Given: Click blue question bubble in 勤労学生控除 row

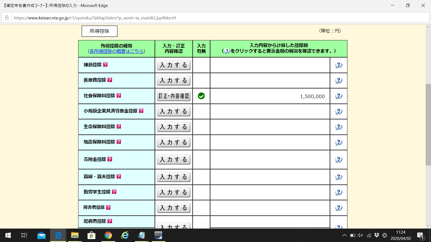Looking at the screenshot, I should coord(338,192).
